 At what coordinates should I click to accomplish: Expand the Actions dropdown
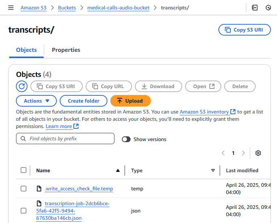tap(36, 101)
